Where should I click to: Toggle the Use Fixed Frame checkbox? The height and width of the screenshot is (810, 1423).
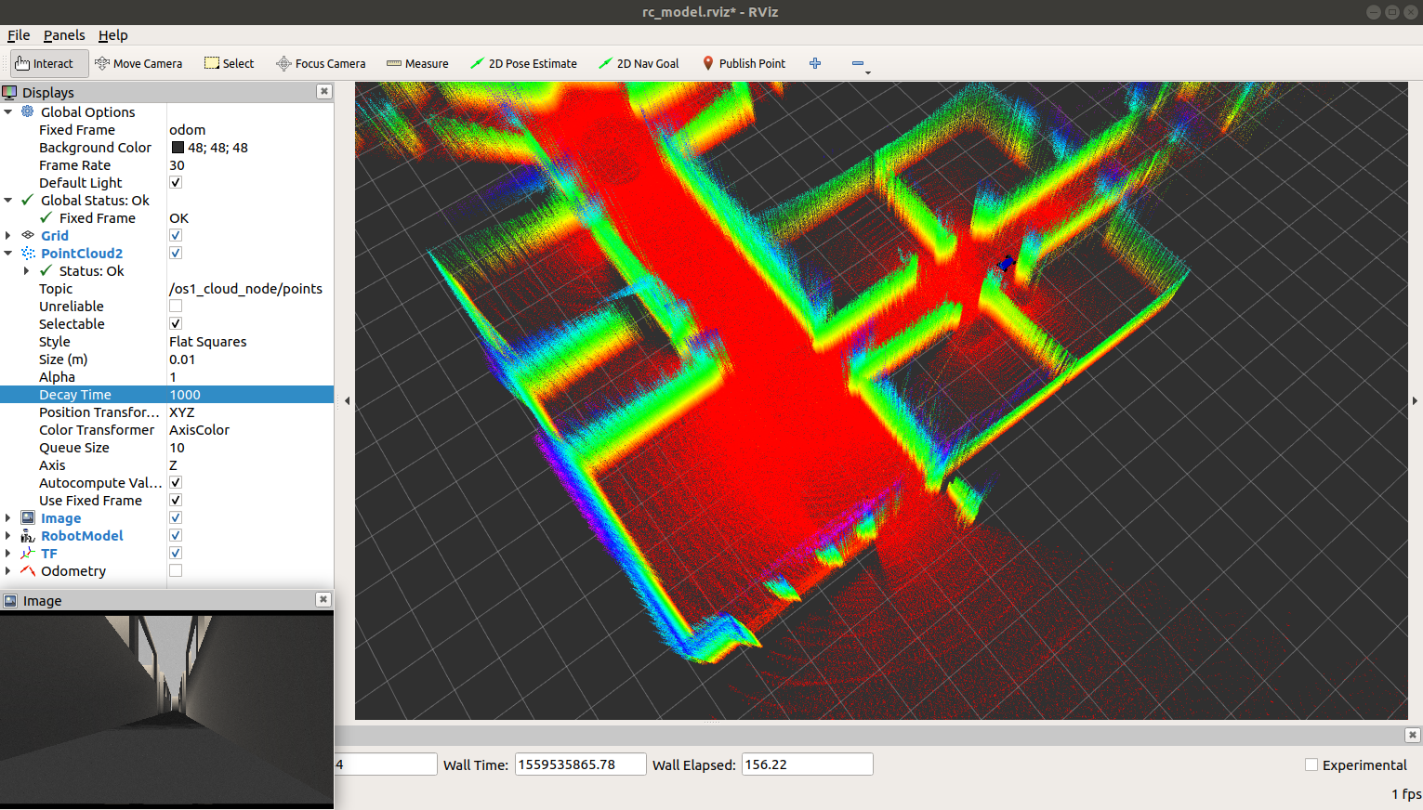coord(176,500)
